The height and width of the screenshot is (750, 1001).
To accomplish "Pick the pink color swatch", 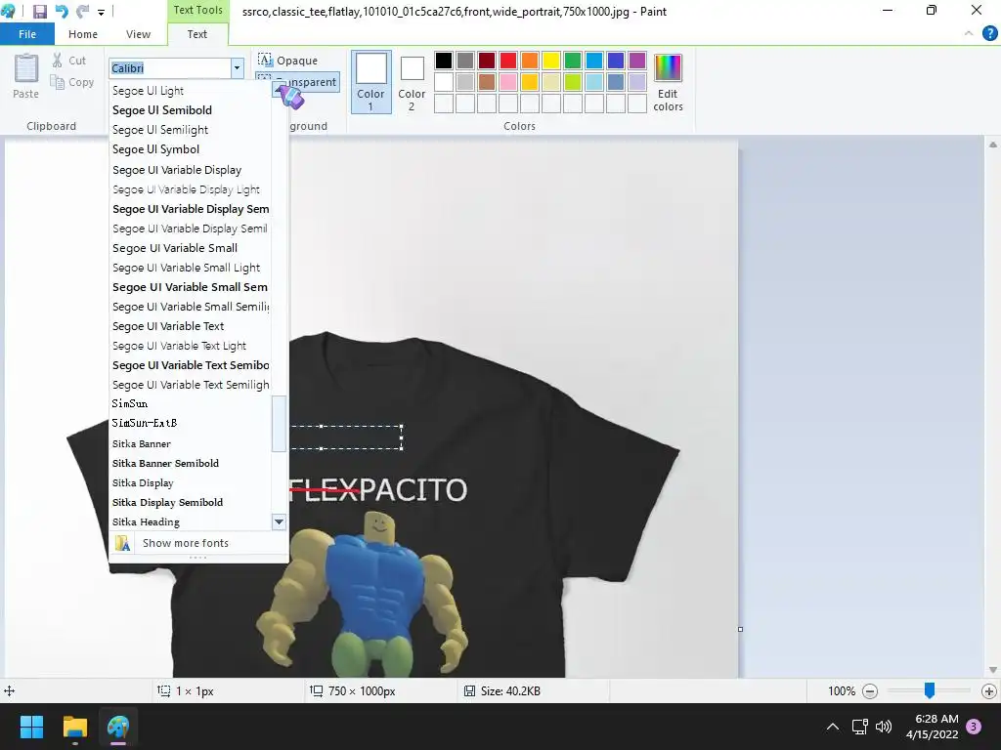I will pos(508,82).
